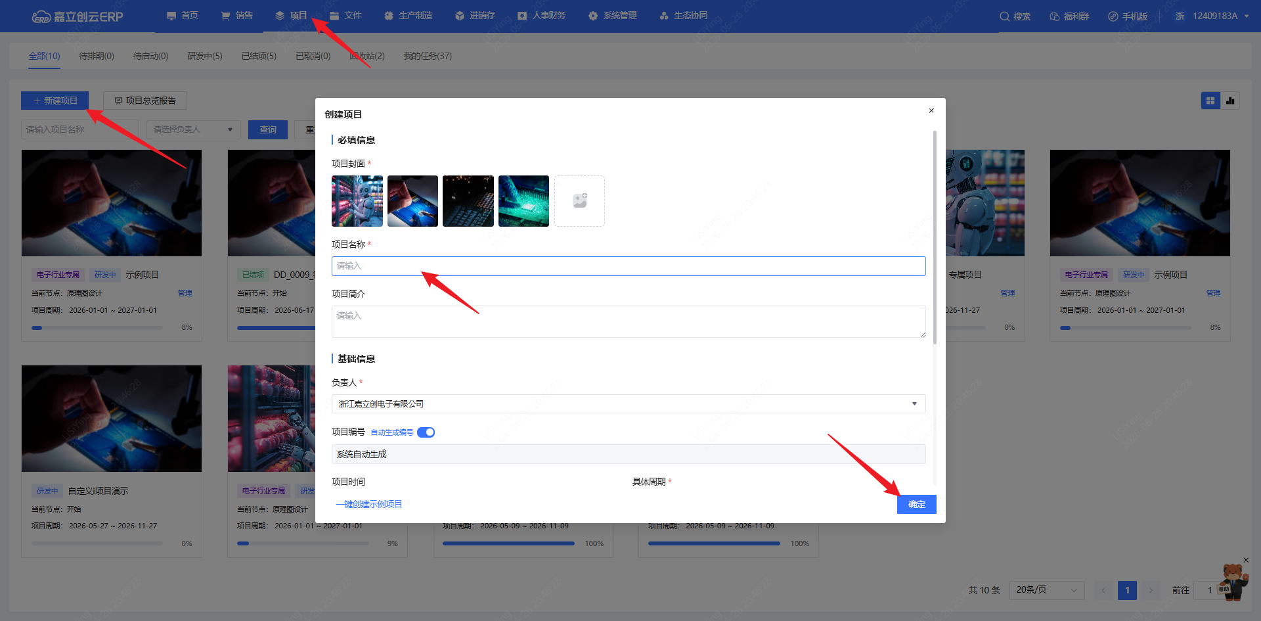1261x621 pixels.
Task: Open the 20条/页 page size dropdown
Action: [x=1047, y=590]
